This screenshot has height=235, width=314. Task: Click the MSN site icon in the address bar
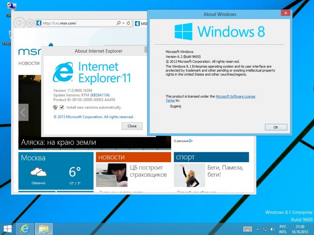(x=39, y=23)
